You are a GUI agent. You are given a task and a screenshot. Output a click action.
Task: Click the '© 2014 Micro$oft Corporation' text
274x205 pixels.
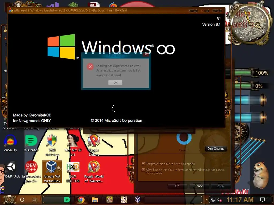click(116, 120)
